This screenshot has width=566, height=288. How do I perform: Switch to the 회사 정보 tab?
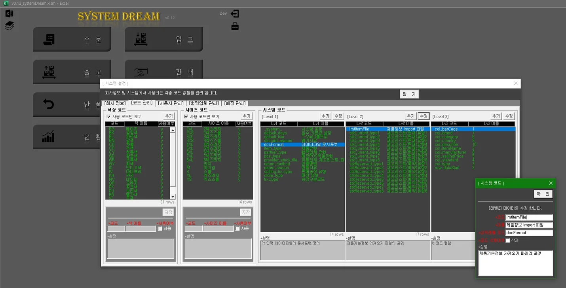coord(115,103)
